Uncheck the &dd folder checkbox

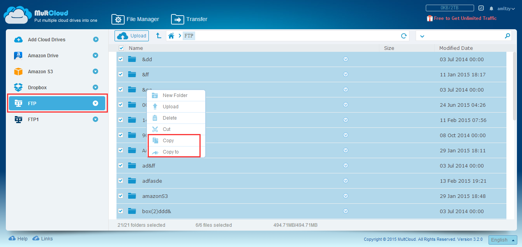tap(121, 59)
